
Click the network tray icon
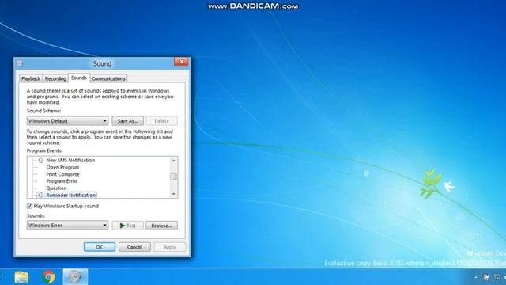pos(497,277)
